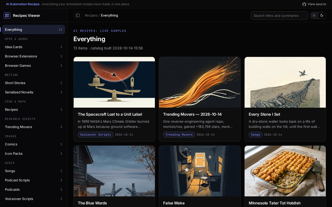
Task: Open Voiceover Scripts category in sidebar
Action: (x=33, y=199)
